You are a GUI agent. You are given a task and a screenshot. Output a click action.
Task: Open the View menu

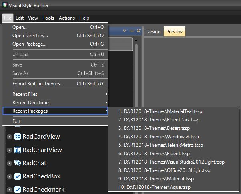(33, 18)
